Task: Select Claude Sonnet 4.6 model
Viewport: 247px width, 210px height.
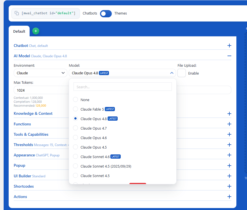Action: [x=97, y=157]
